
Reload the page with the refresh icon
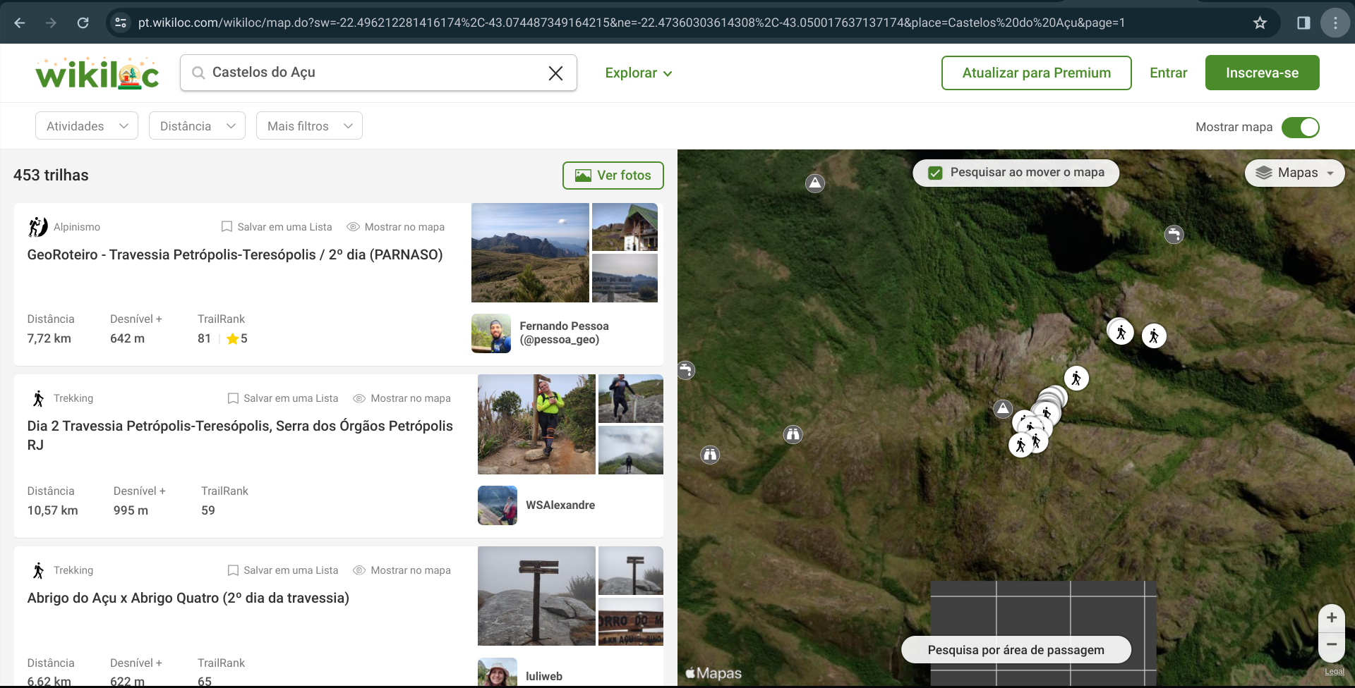click(83, 23)
